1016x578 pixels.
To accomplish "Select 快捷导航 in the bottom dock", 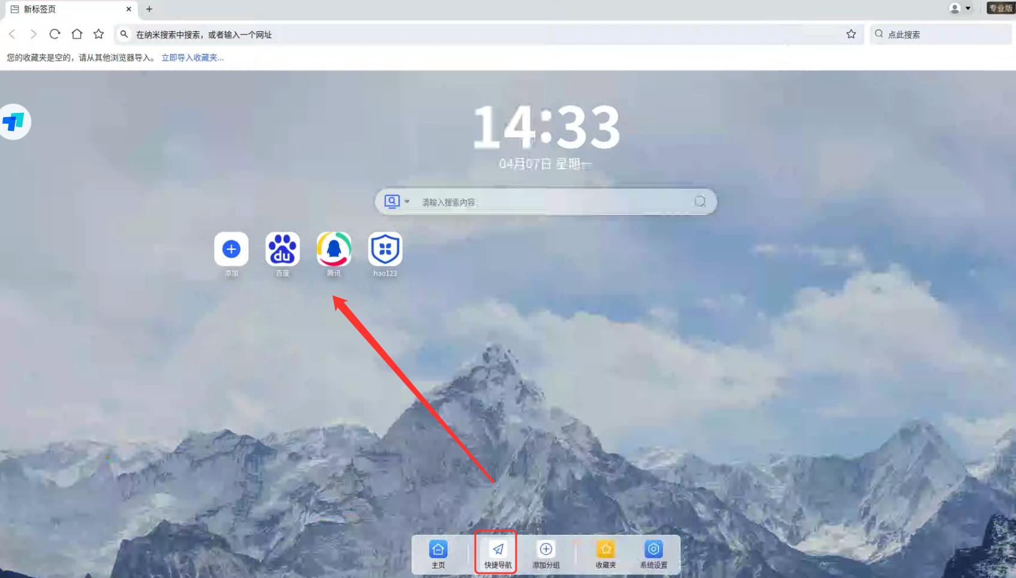I will click(497, 554).
